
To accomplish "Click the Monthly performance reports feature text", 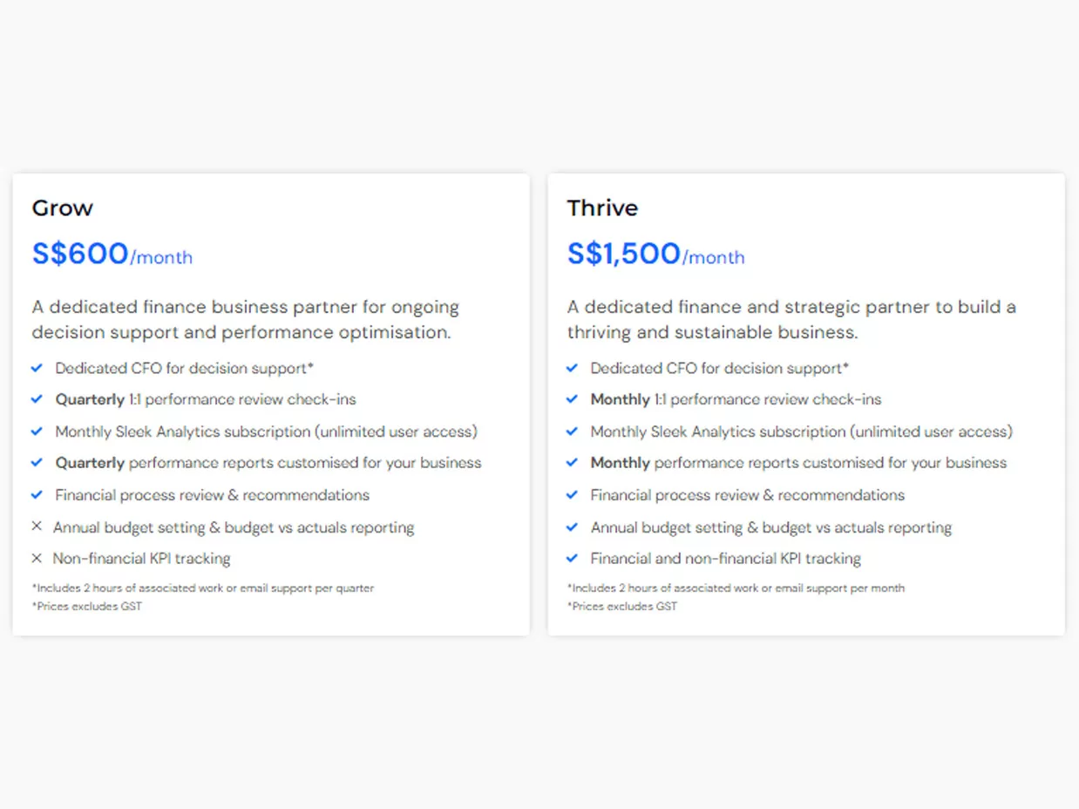I will [798, 463].
